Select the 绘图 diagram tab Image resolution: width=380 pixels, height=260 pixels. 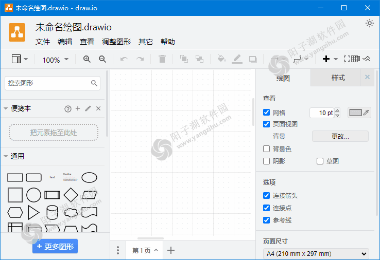pyautogui.click(x=283, y=78)
